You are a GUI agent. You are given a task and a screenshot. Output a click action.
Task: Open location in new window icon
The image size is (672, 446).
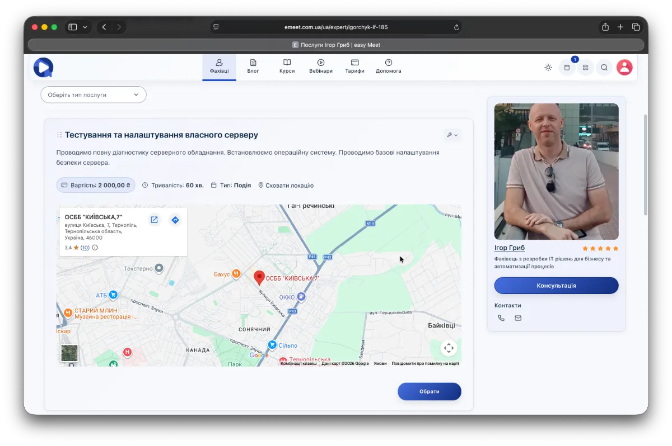point(154,220)
